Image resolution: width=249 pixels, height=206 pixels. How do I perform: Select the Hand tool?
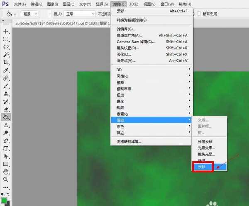click(6, 172)
